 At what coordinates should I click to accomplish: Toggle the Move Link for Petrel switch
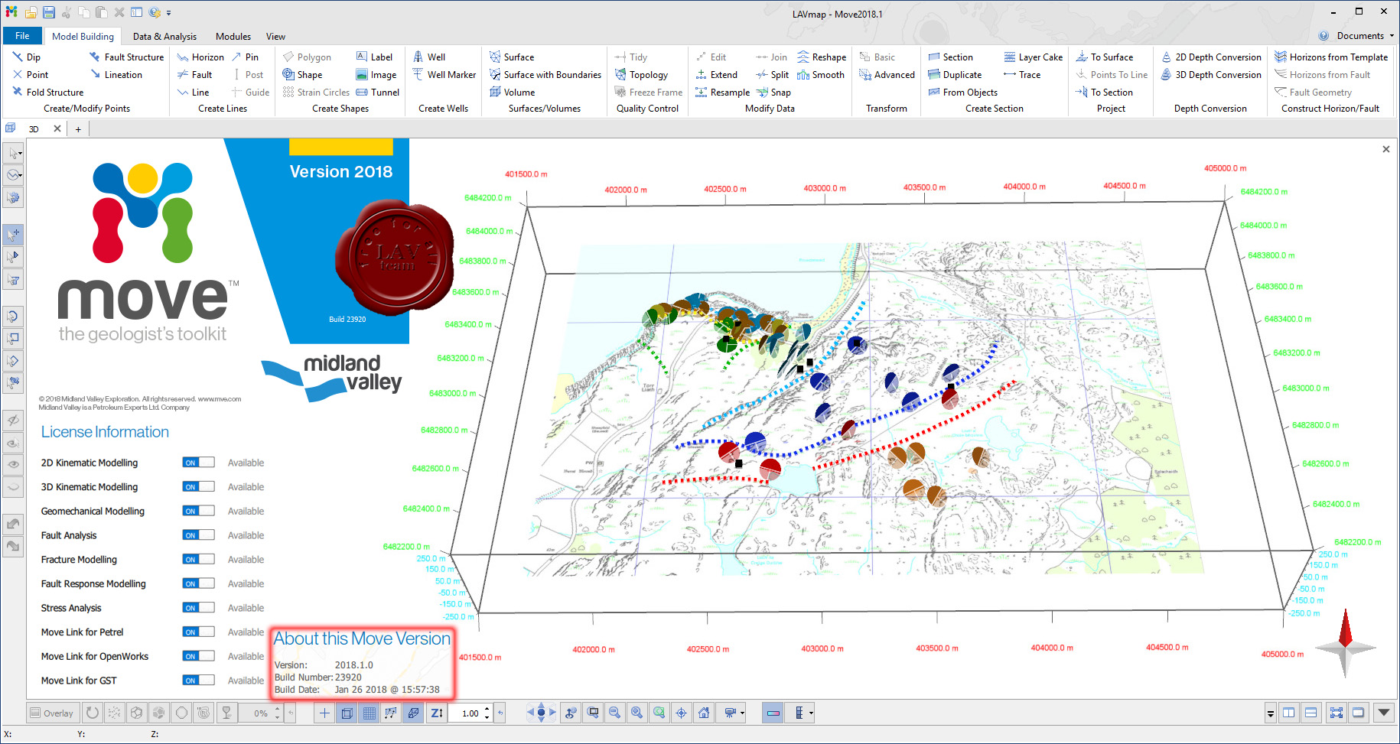(x=198, y=632)
